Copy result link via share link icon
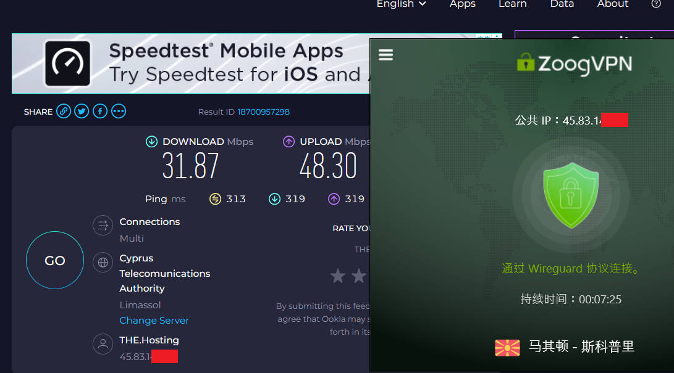Screen dimensions: 674x373 tap(63, 112)
